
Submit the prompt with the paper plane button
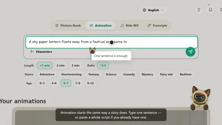point(190,52)
